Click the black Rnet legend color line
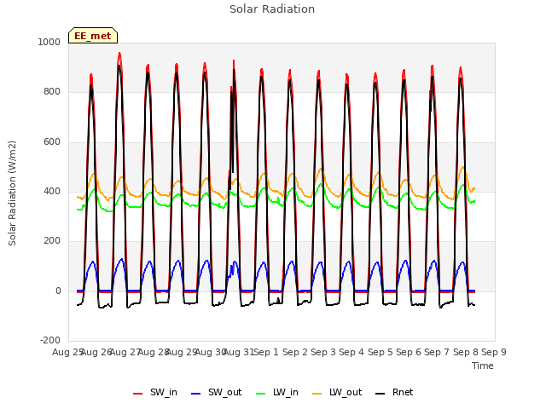This screenshot has width=546, height=409. tap(380, 394)
